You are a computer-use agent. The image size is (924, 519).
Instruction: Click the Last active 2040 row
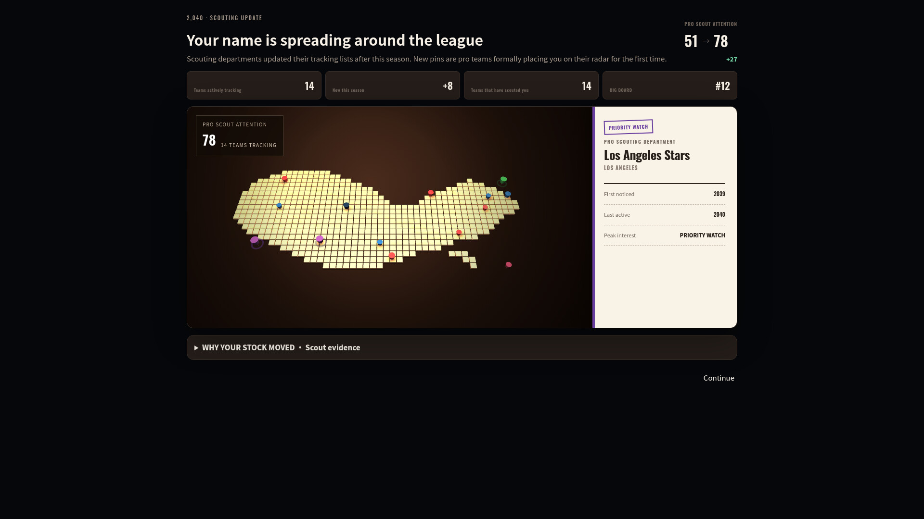[x=665, y=215]
